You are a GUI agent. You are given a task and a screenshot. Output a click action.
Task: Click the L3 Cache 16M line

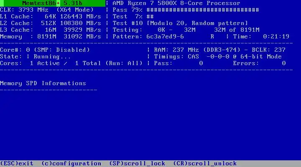51,30
